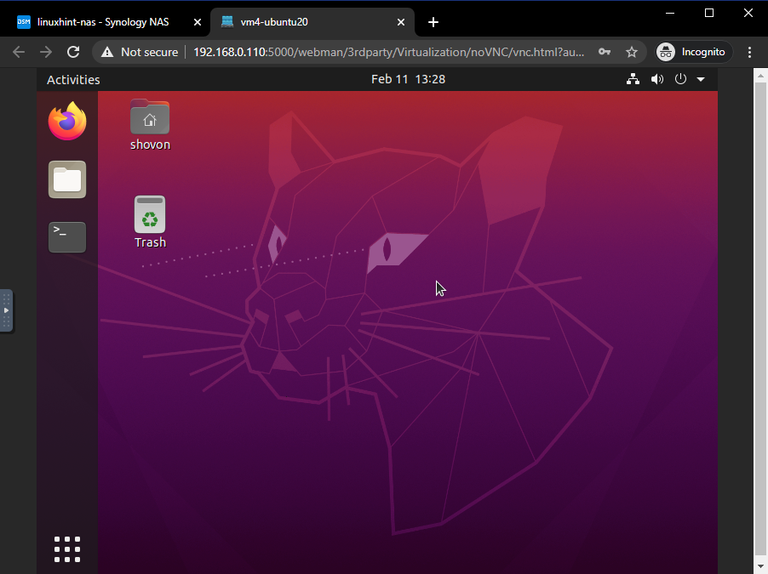The image size is (768, 574).
Task: Open Firefox from the Ubuntu dock
Action: [67, 122]
